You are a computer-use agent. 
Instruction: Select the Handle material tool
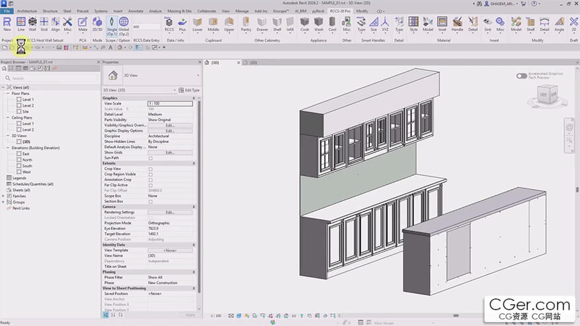(x=457, y=24)
